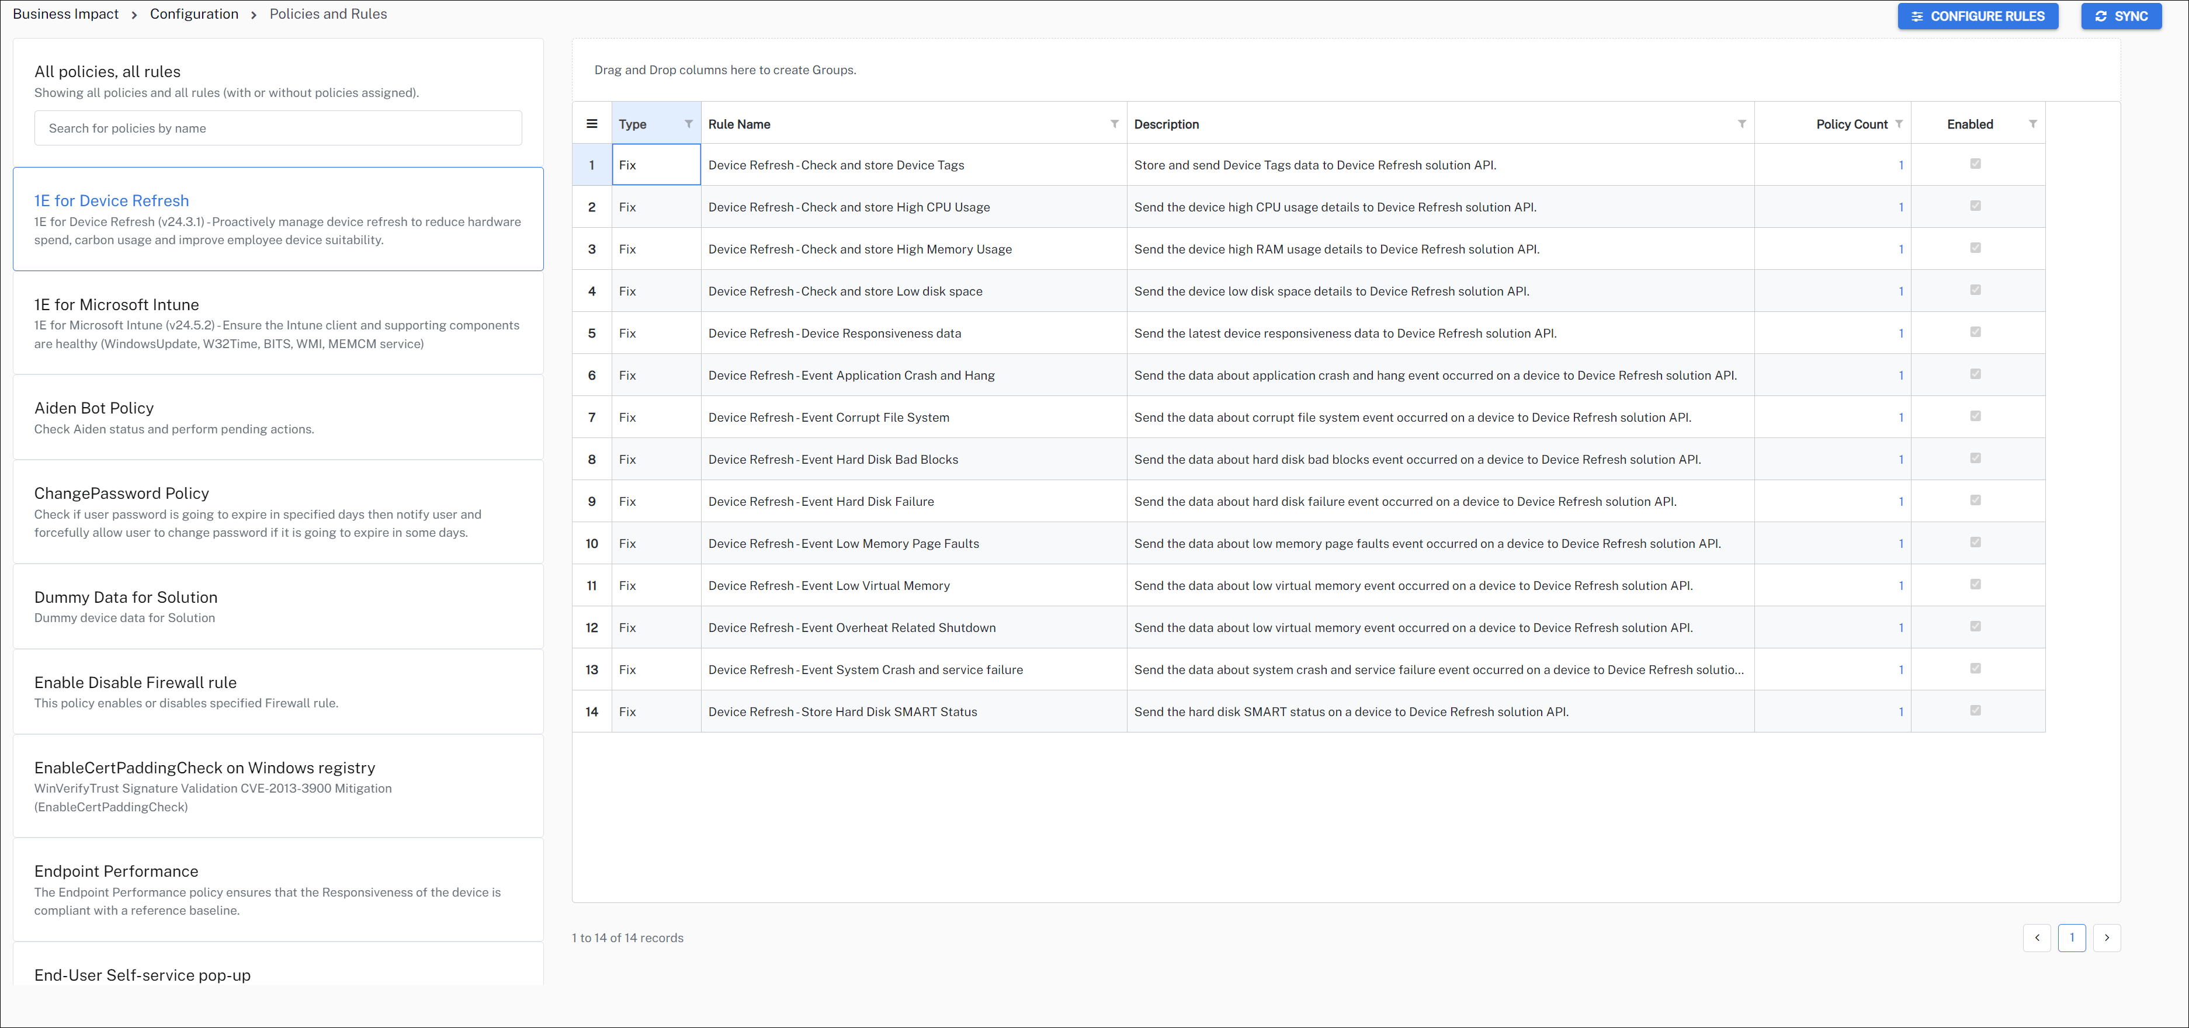Toggle Enabled checkbox for Device Tags rule
Viewport: 2189px width, 1028px height.
click(x=1975, y=164)
